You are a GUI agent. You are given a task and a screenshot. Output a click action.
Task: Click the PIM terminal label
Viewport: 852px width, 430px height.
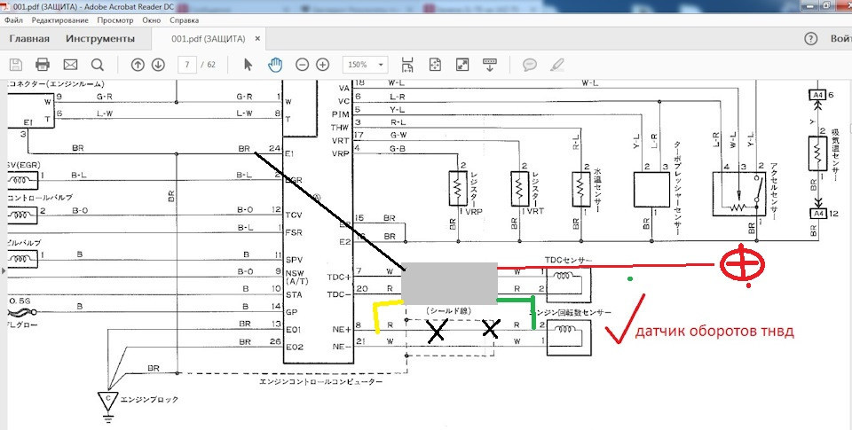click(x=340, y=114)
